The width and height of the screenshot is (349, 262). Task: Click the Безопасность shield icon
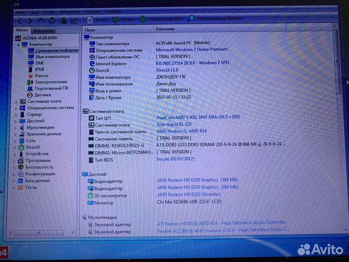(x=21, y=167)
